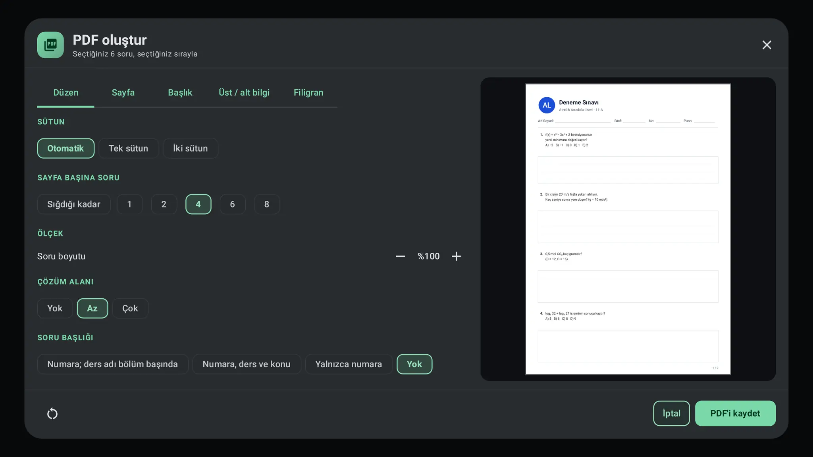Choose İki sütun layout
Image resolution: width=813 pixels, height=457 pixels.
tap(190, 148)
